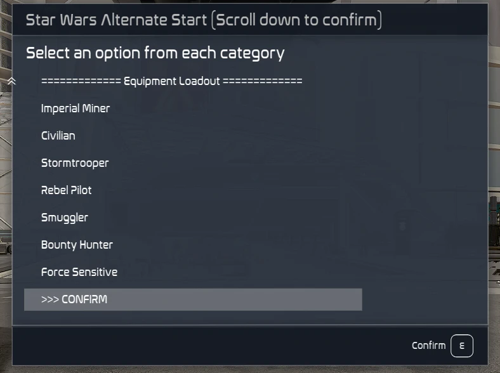
Task: Choose the Smuggler loadout
Action: pos(65,218)
